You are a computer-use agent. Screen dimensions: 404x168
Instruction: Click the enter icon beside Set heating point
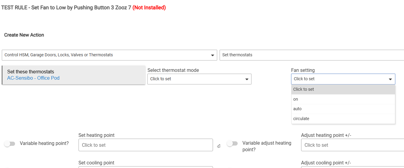pos(219,146)
